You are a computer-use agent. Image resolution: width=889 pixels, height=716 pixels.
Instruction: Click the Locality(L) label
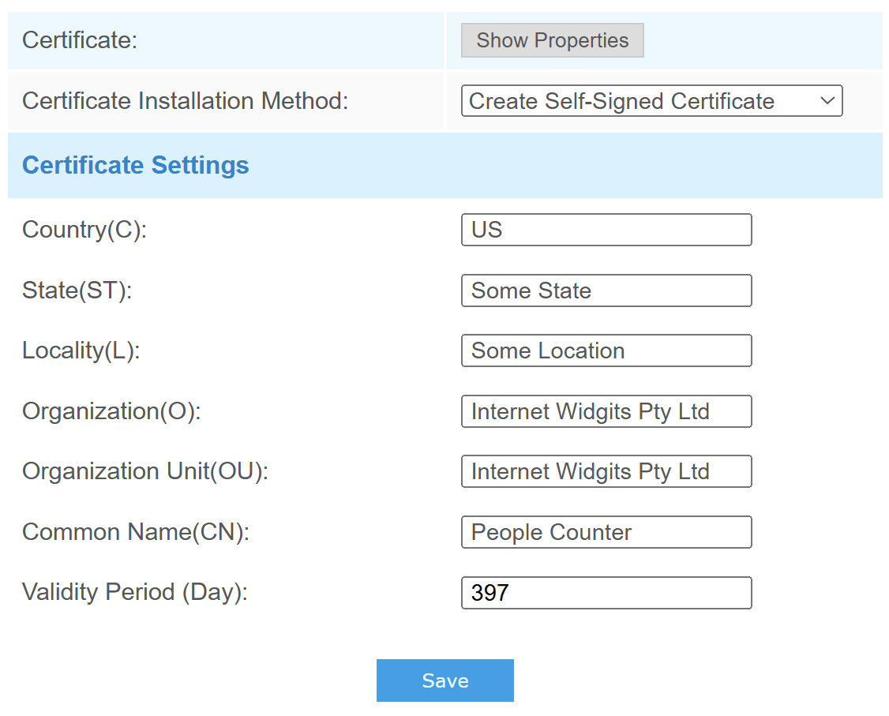tap(81, 351)
